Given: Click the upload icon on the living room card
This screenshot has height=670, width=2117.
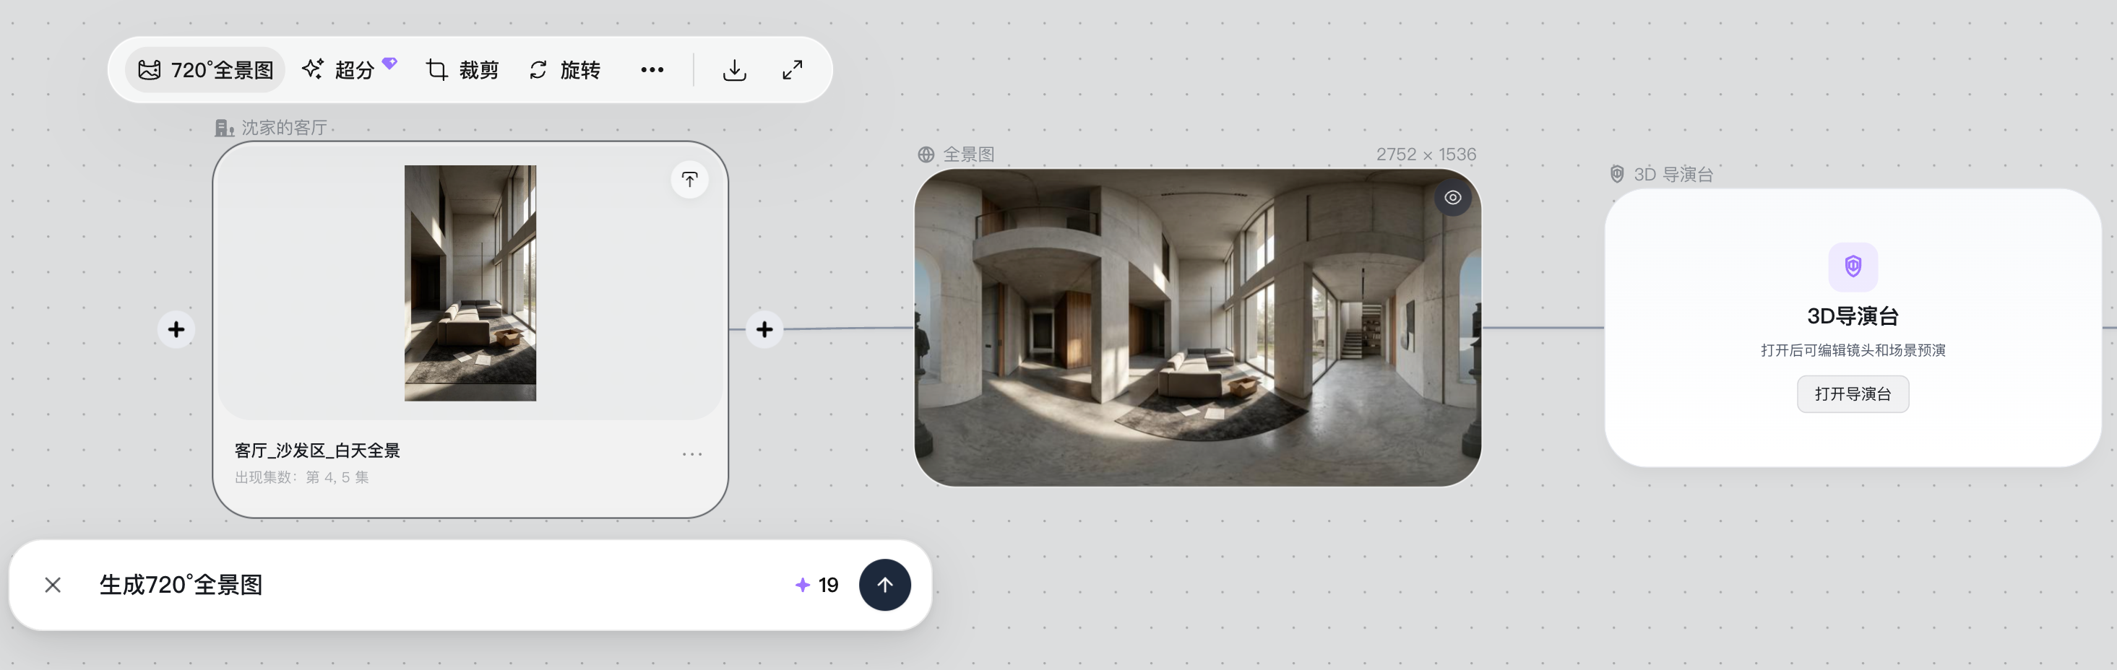Looking at the screenshot, I should (x=689, y=179).
